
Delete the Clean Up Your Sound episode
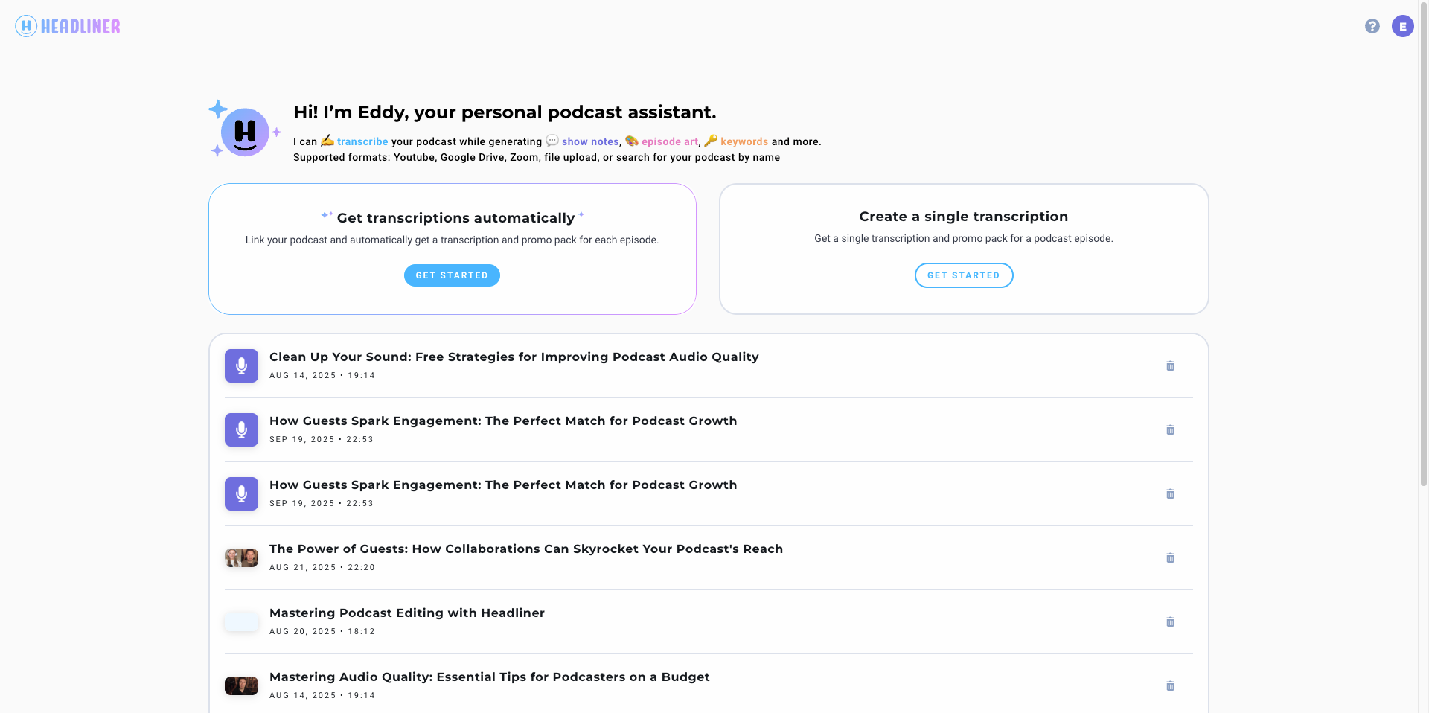click(x=1170, y=366)
